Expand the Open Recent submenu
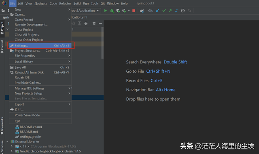 coord(40,20)
